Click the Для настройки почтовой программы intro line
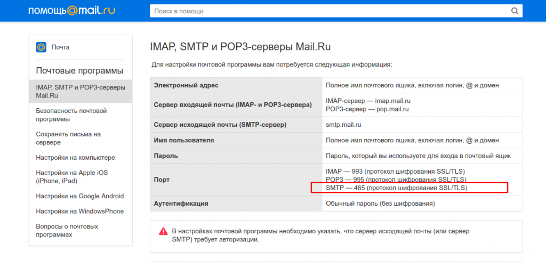 272,65
